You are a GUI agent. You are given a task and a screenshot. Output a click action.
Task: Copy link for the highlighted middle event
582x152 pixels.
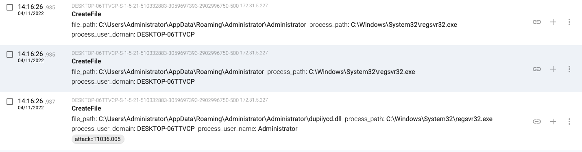(x=537, y=69)
